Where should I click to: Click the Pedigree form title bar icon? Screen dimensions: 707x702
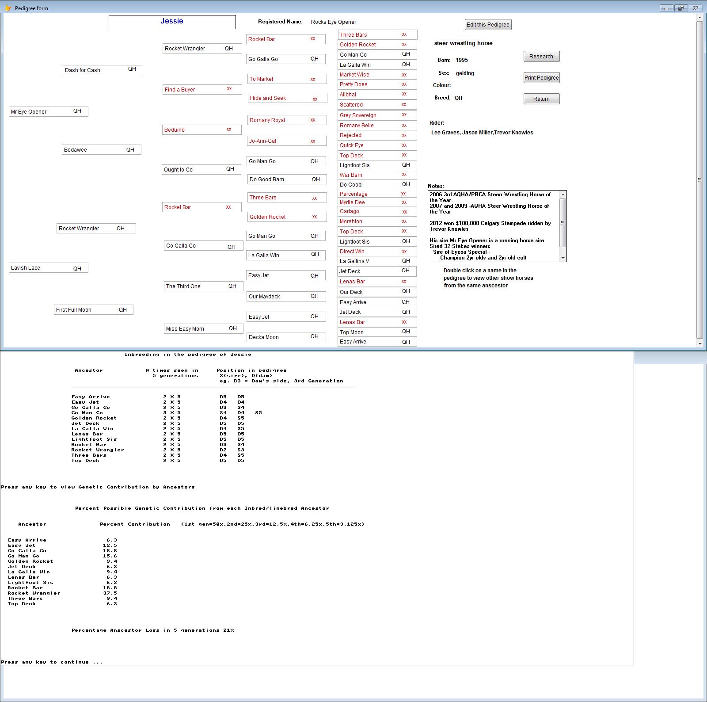(8, 8)
